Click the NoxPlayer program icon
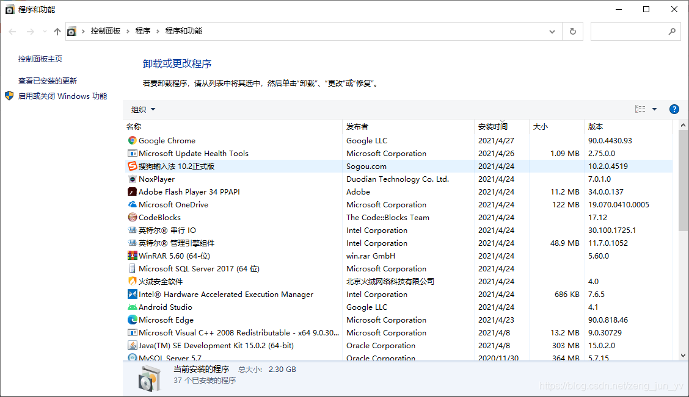This screenshot has width=689, height=397. [133, 179]
